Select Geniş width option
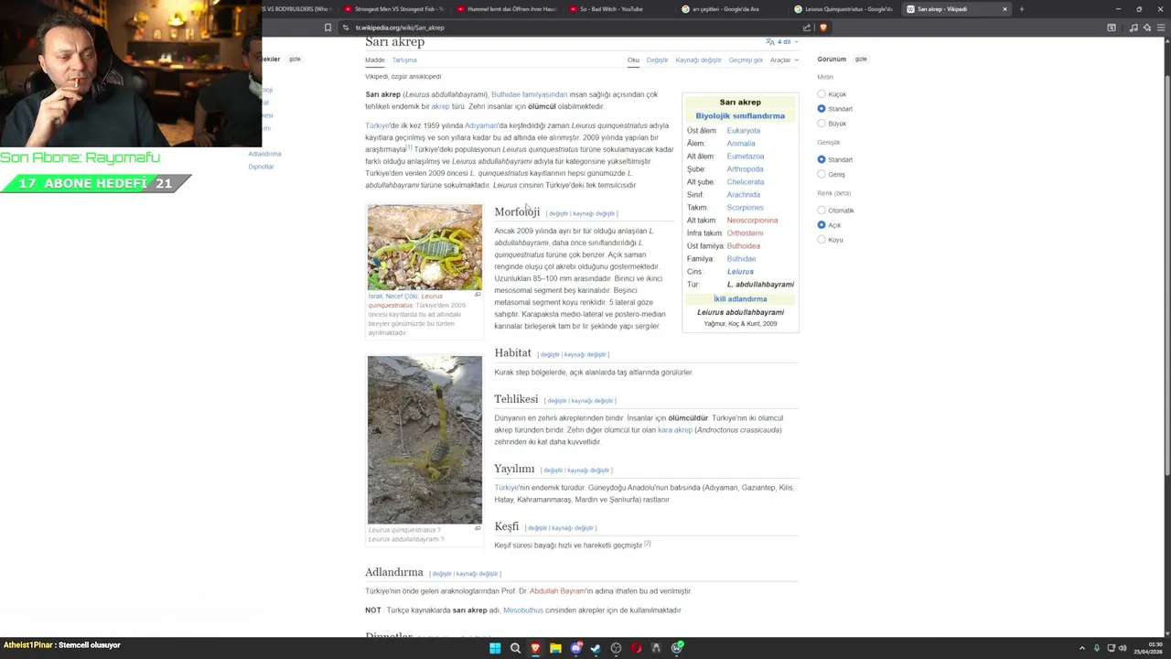The width and height of the screenshot is (1171, 659). point(822,174)
